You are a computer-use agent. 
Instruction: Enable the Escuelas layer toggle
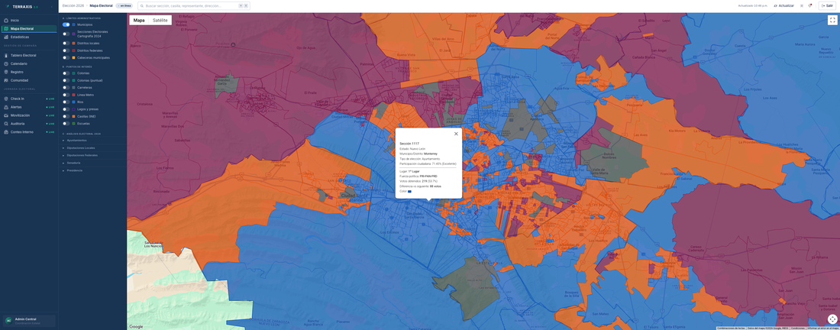point(66,123)
